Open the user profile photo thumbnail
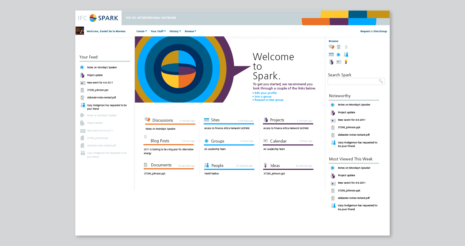This screenshot has width=465, height=246. (x=80, y=31)
